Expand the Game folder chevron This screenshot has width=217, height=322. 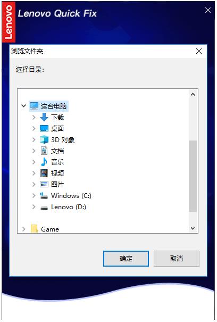[x=24, y=229]
